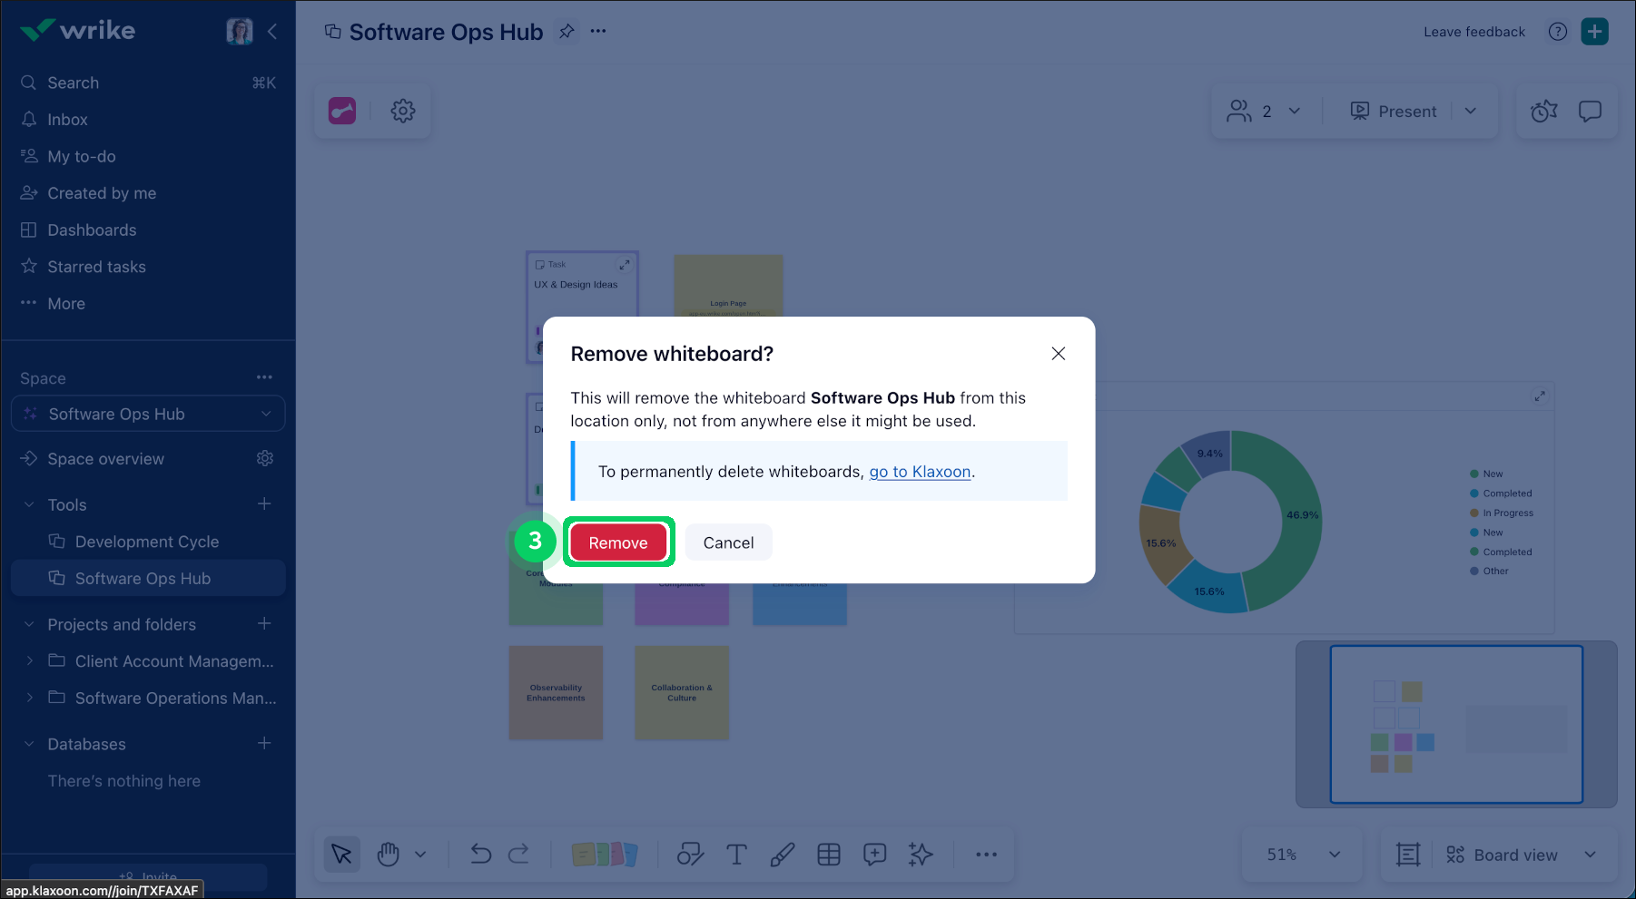This screenshot has height=899, width=1636.
Task: Expand the Client Account Management folder
Action: click(x=29, y=661)
